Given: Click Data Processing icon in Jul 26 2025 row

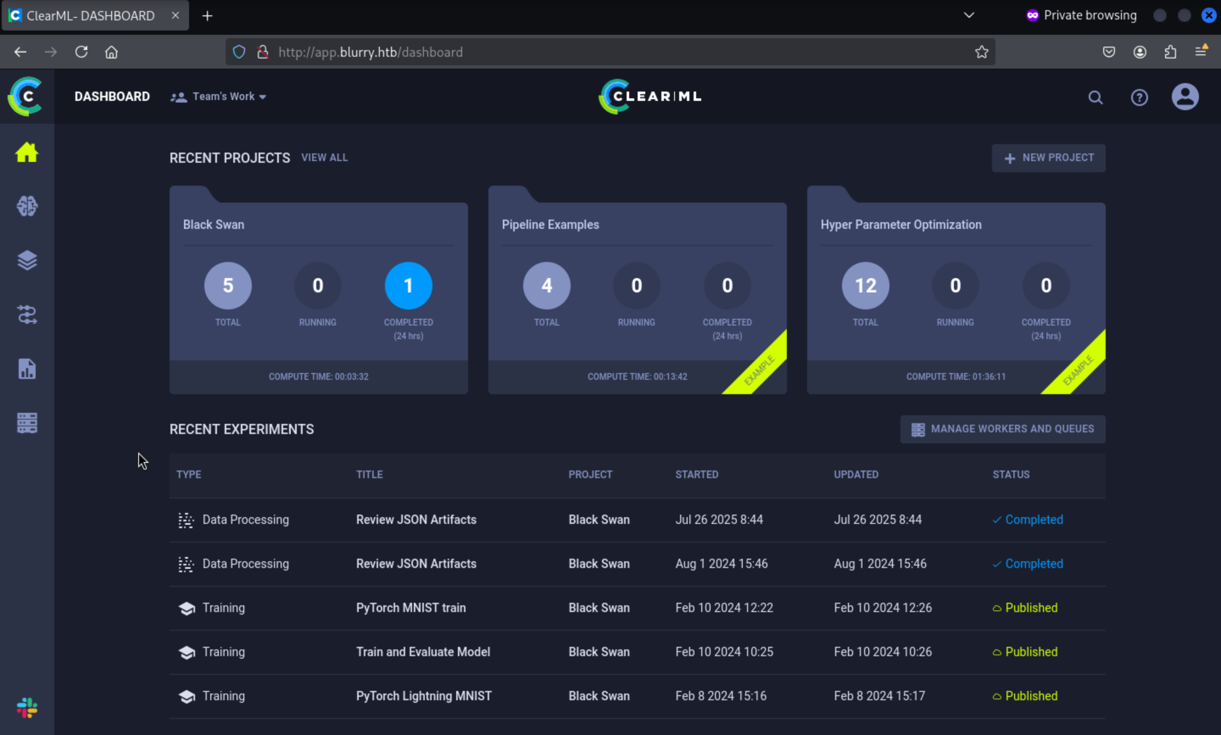Looking at the screenshot, I should [x=186, y=520].
